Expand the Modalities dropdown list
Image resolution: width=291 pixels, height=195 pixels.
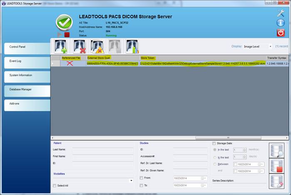pyautogui.click(x=131, y=180)
